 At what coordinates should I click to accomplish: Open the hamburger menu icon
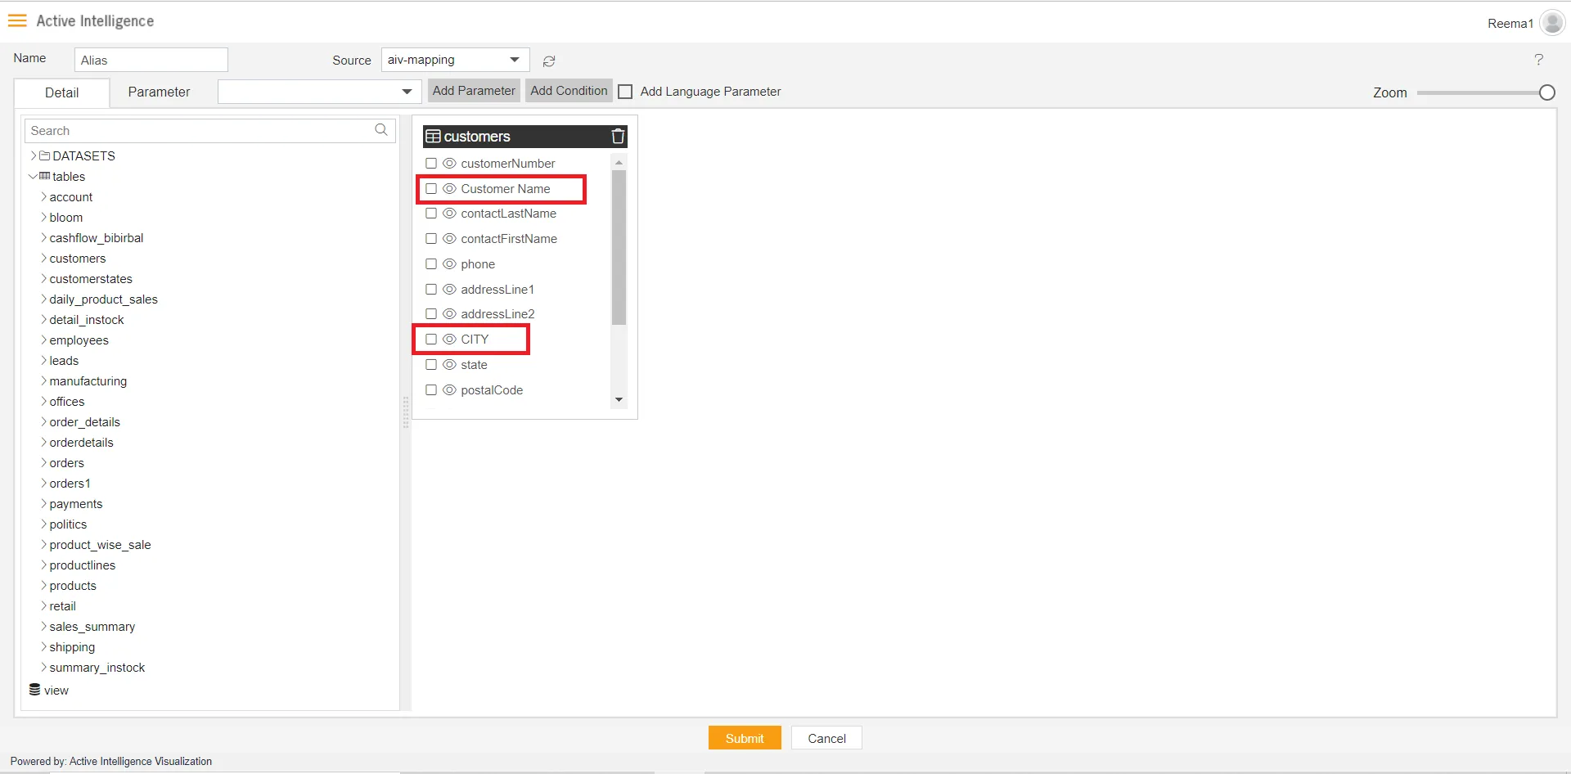pos(17,20)
